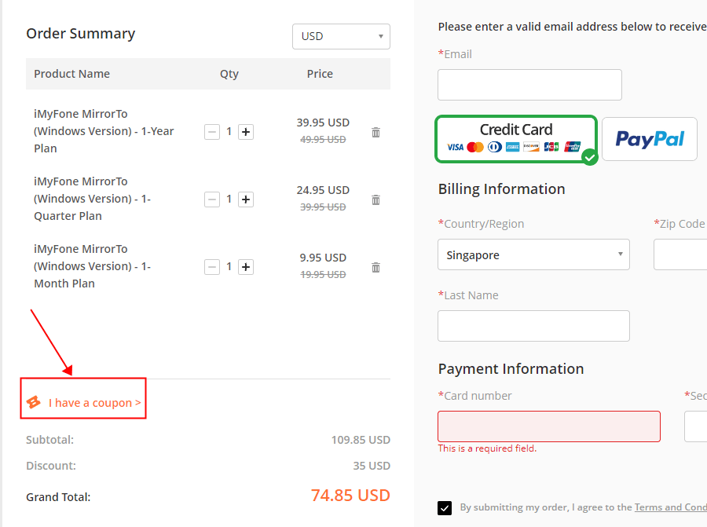
Task: Click the struck-through 19.95 USD original price
Action: coord(323,275)
